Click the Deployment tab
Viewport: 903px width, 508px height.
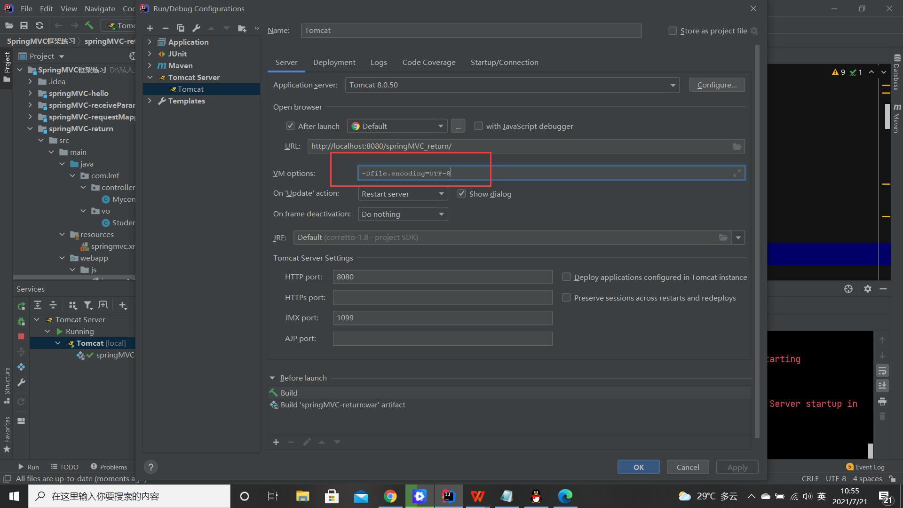[333, 62]
